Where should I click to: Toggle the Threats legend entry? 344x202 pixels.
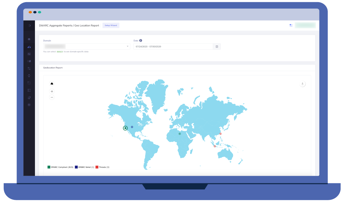pos(105,167)
